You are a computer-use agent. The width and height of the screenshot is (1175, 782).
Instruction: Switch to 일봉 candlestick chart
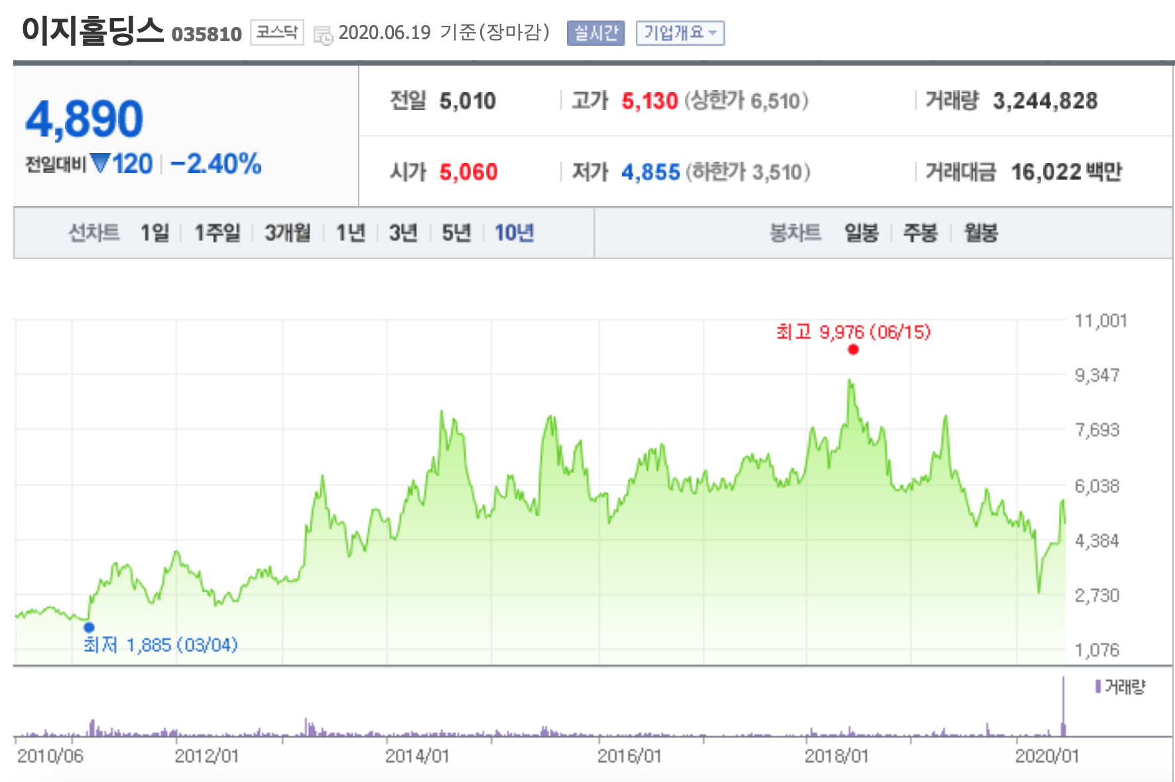click(x=861, y=233)
